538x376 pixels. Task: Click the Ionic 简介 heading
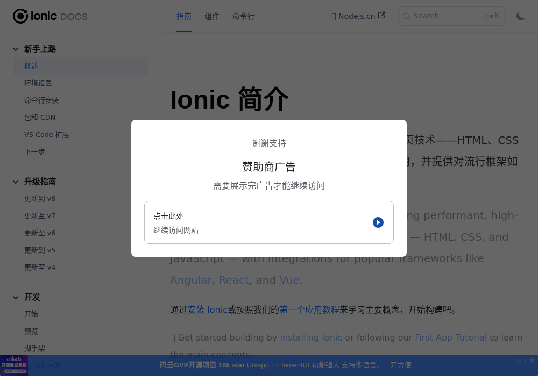coord(229,99)
